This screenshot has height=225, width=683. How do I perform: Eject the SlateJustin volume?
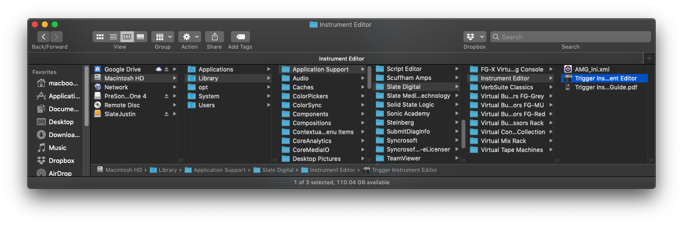pos(167,114)
